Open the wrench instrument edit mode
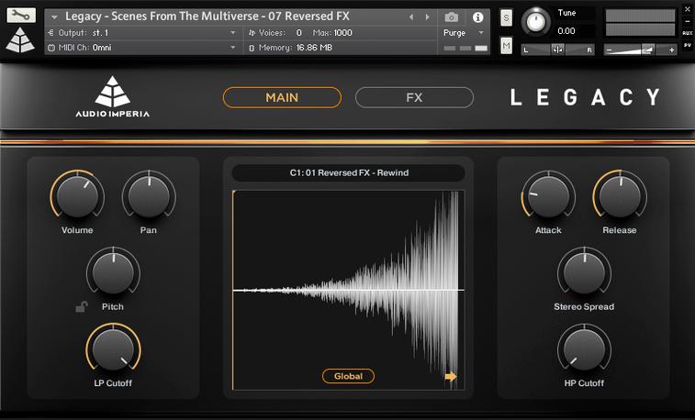 (22, 16)
